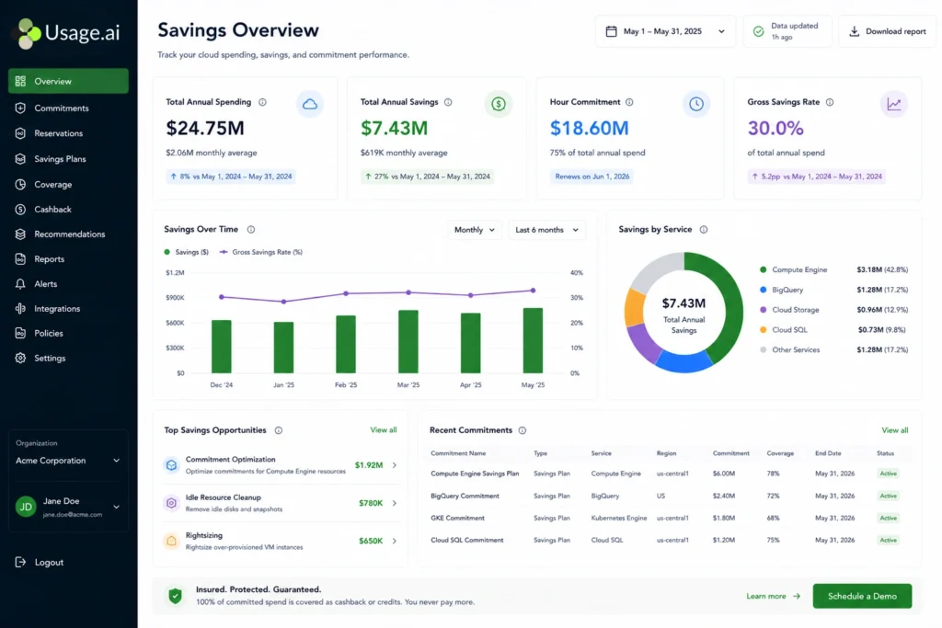Click the calendar icon in date picker
Image resolution: width=942 pixels, height=628 pixels.
pos(611,31)
